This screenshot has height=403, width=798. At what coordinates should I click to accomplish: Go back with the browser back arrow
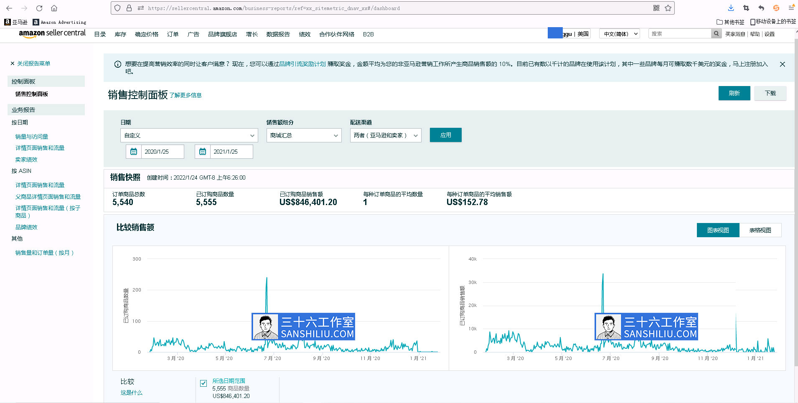click(9, 8)
